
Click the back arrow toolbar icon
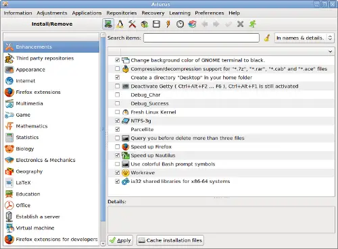pos(205,24)
